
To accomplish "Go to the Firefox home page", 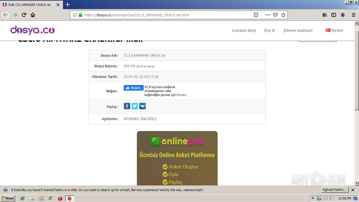I will pos(33,15).
